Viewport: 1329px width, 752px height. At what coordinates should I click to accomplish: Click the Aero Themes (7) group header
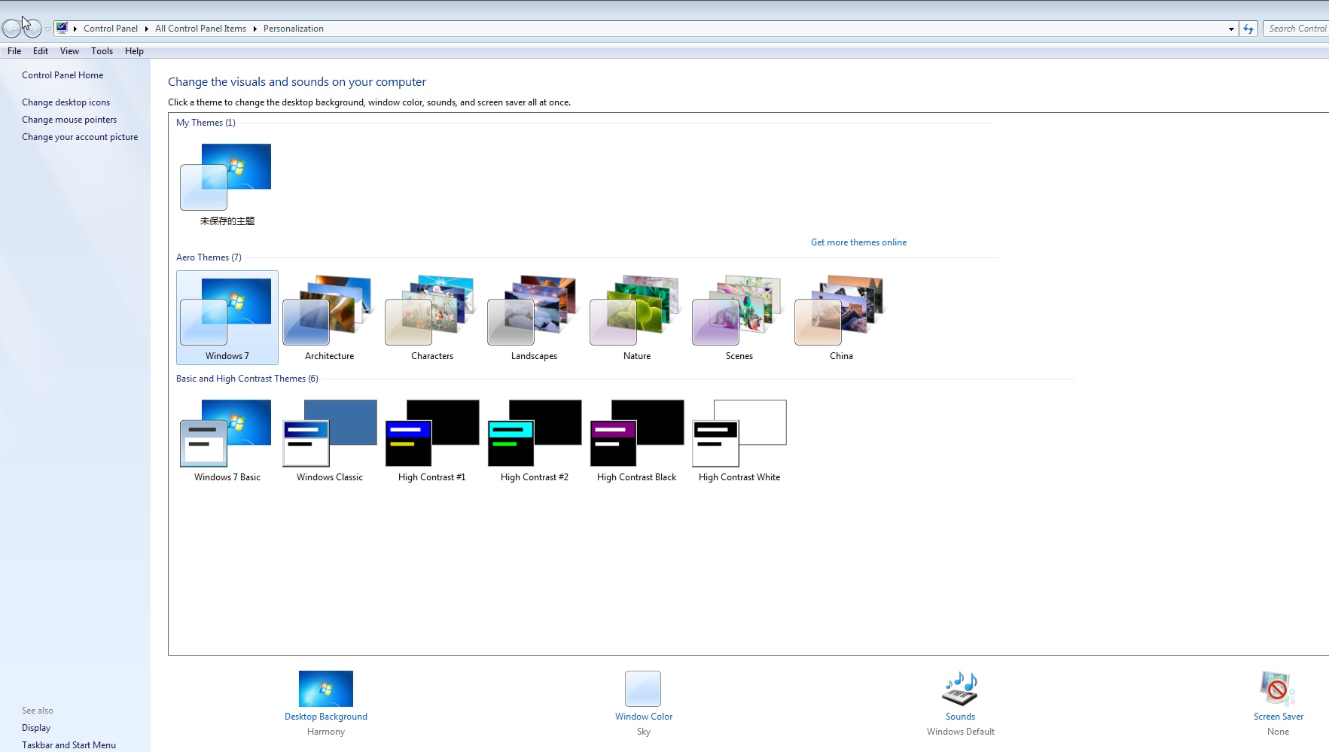pyautogui.click(x=209, y=257)
